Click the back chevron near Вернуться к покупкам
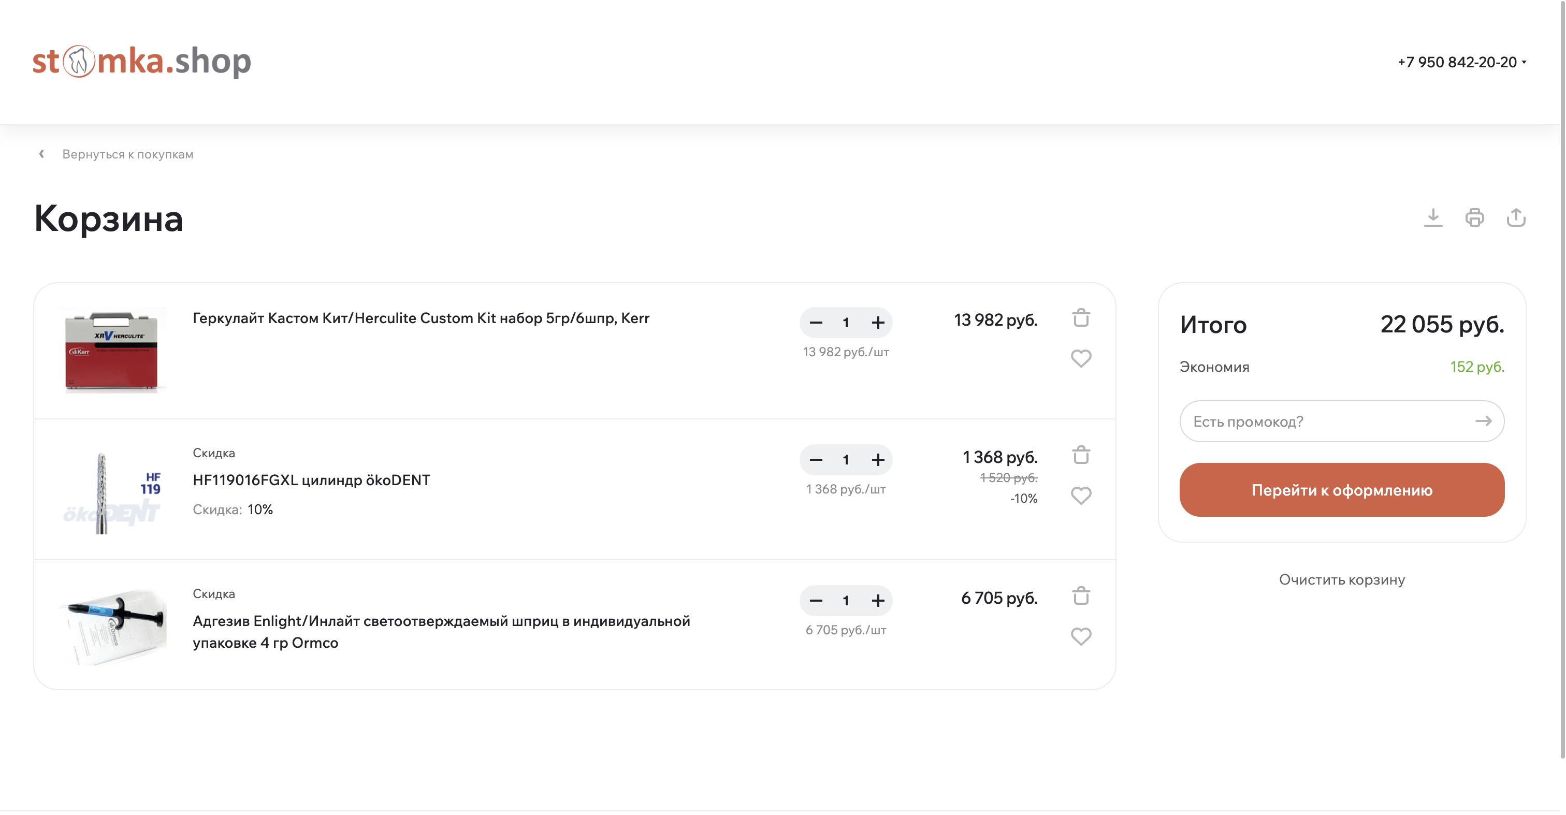Image resolution: width=1566 pixels, height=815 pixels. click(x=41, y=154)
